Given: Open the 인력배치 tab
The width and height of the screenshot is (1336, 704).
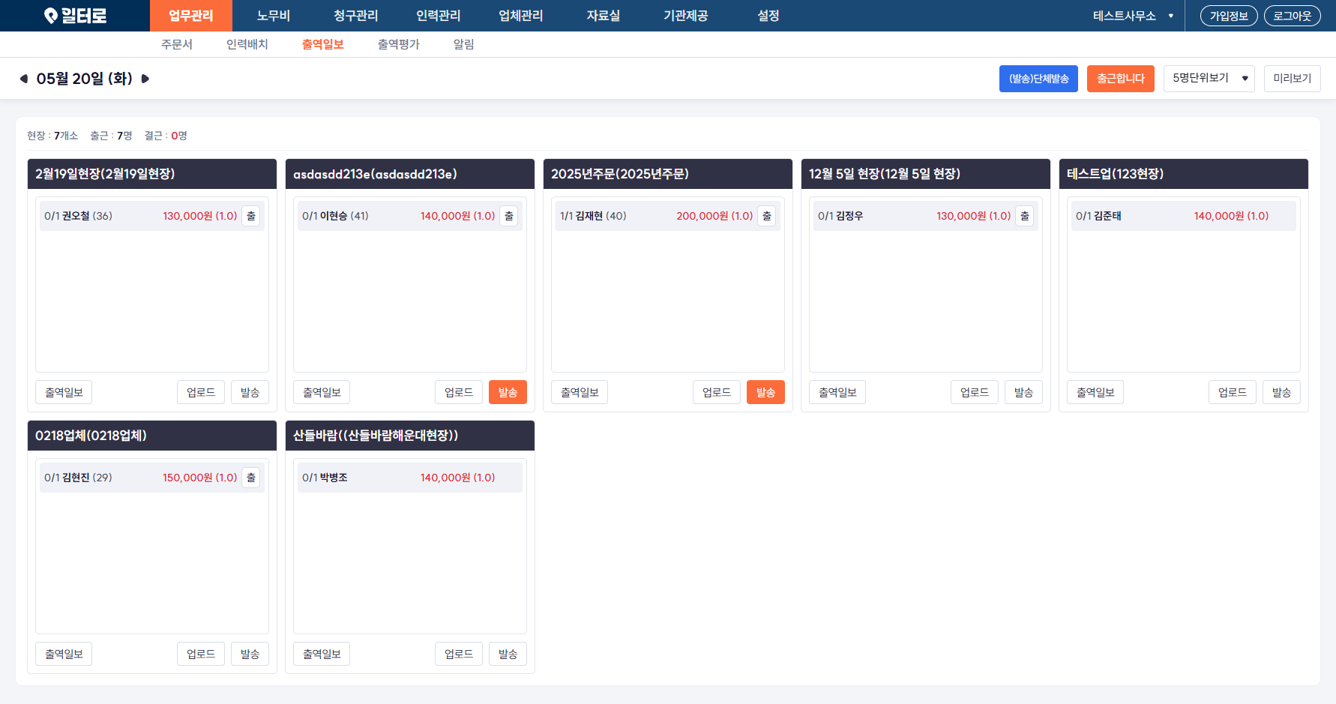Looking at the screenshot, I should click(247, 44).
